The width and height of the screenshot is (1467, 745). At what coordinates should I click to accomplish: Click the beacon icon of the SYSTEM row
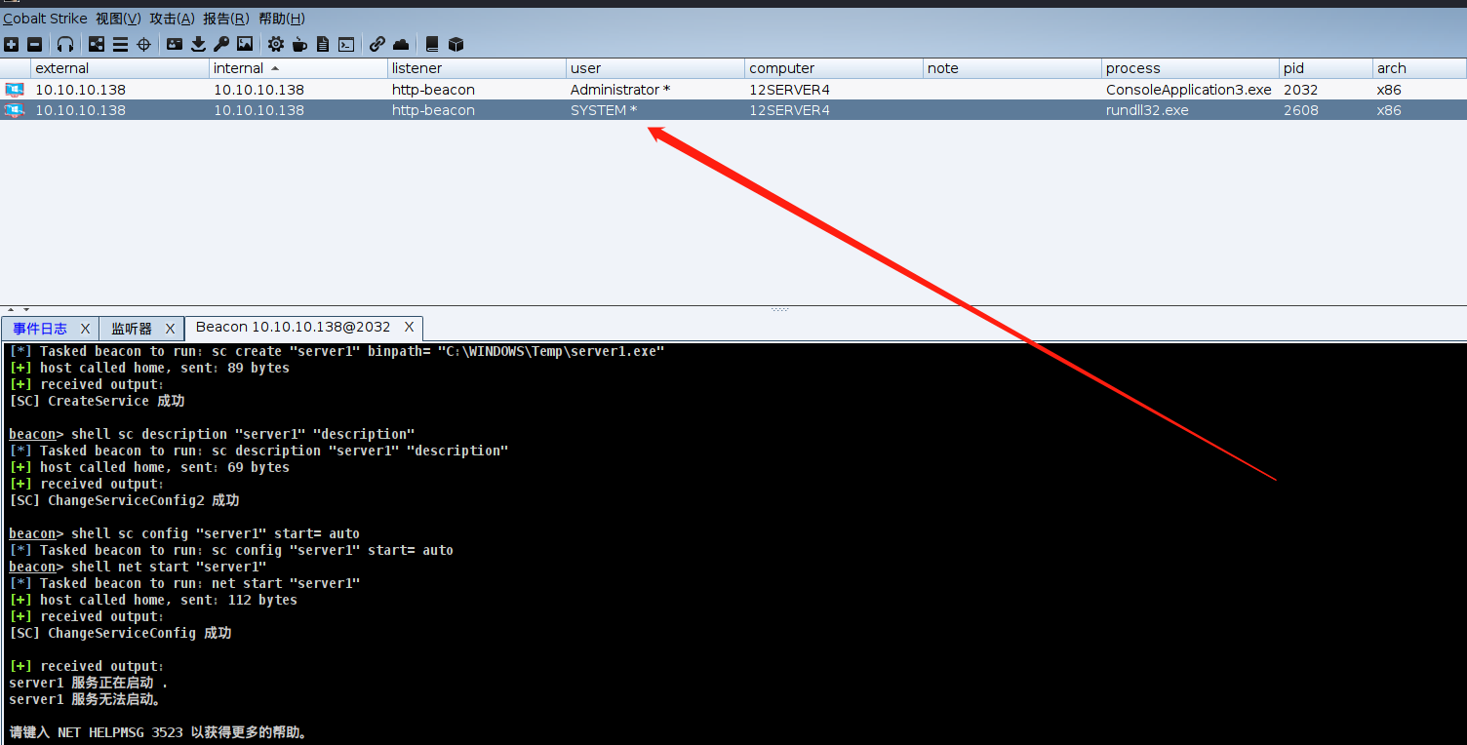click(15, 110)
